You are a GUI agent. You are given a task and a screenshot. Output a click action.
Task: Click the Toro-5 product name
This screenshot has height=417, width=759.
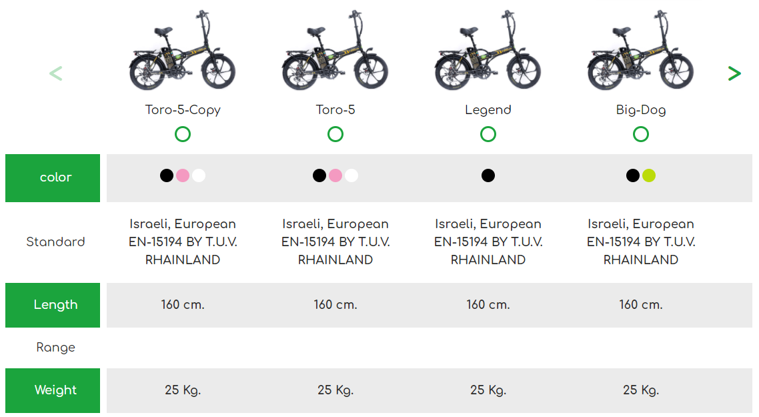click(x=335, y=110)
